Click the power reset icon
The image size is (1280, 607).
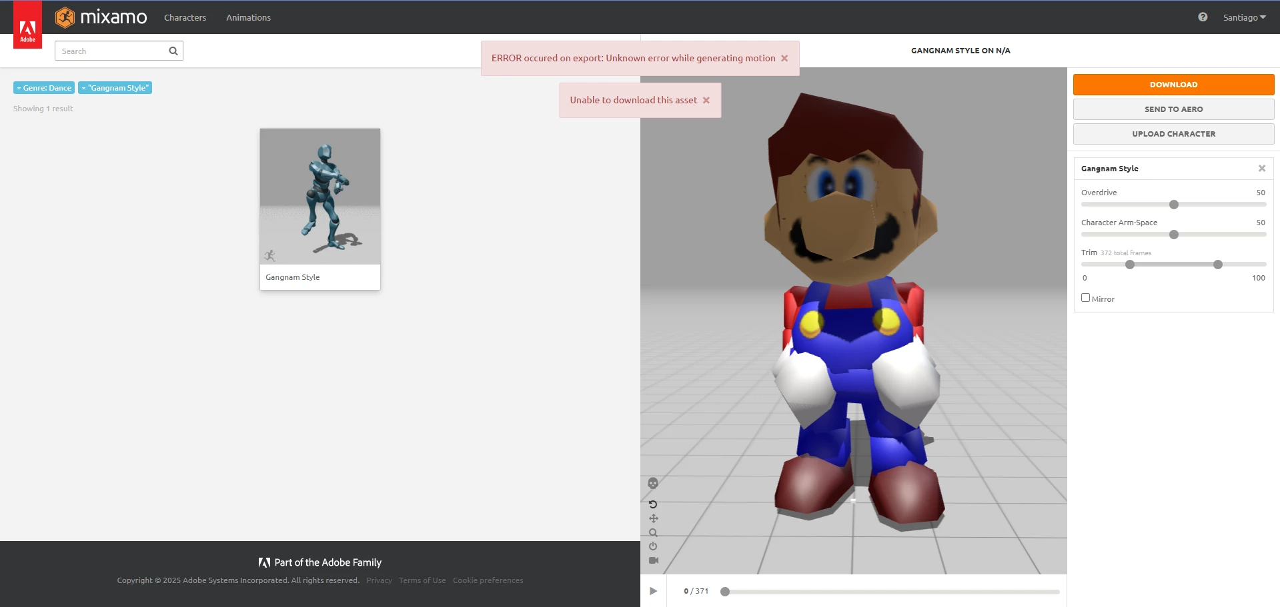point(653,546)
